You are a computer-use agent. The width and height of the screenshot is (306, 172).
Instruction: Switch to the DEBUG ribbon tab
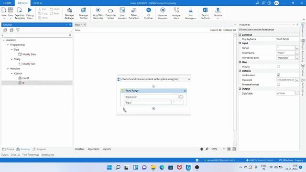pyautogui.click(x=38, y=3)
